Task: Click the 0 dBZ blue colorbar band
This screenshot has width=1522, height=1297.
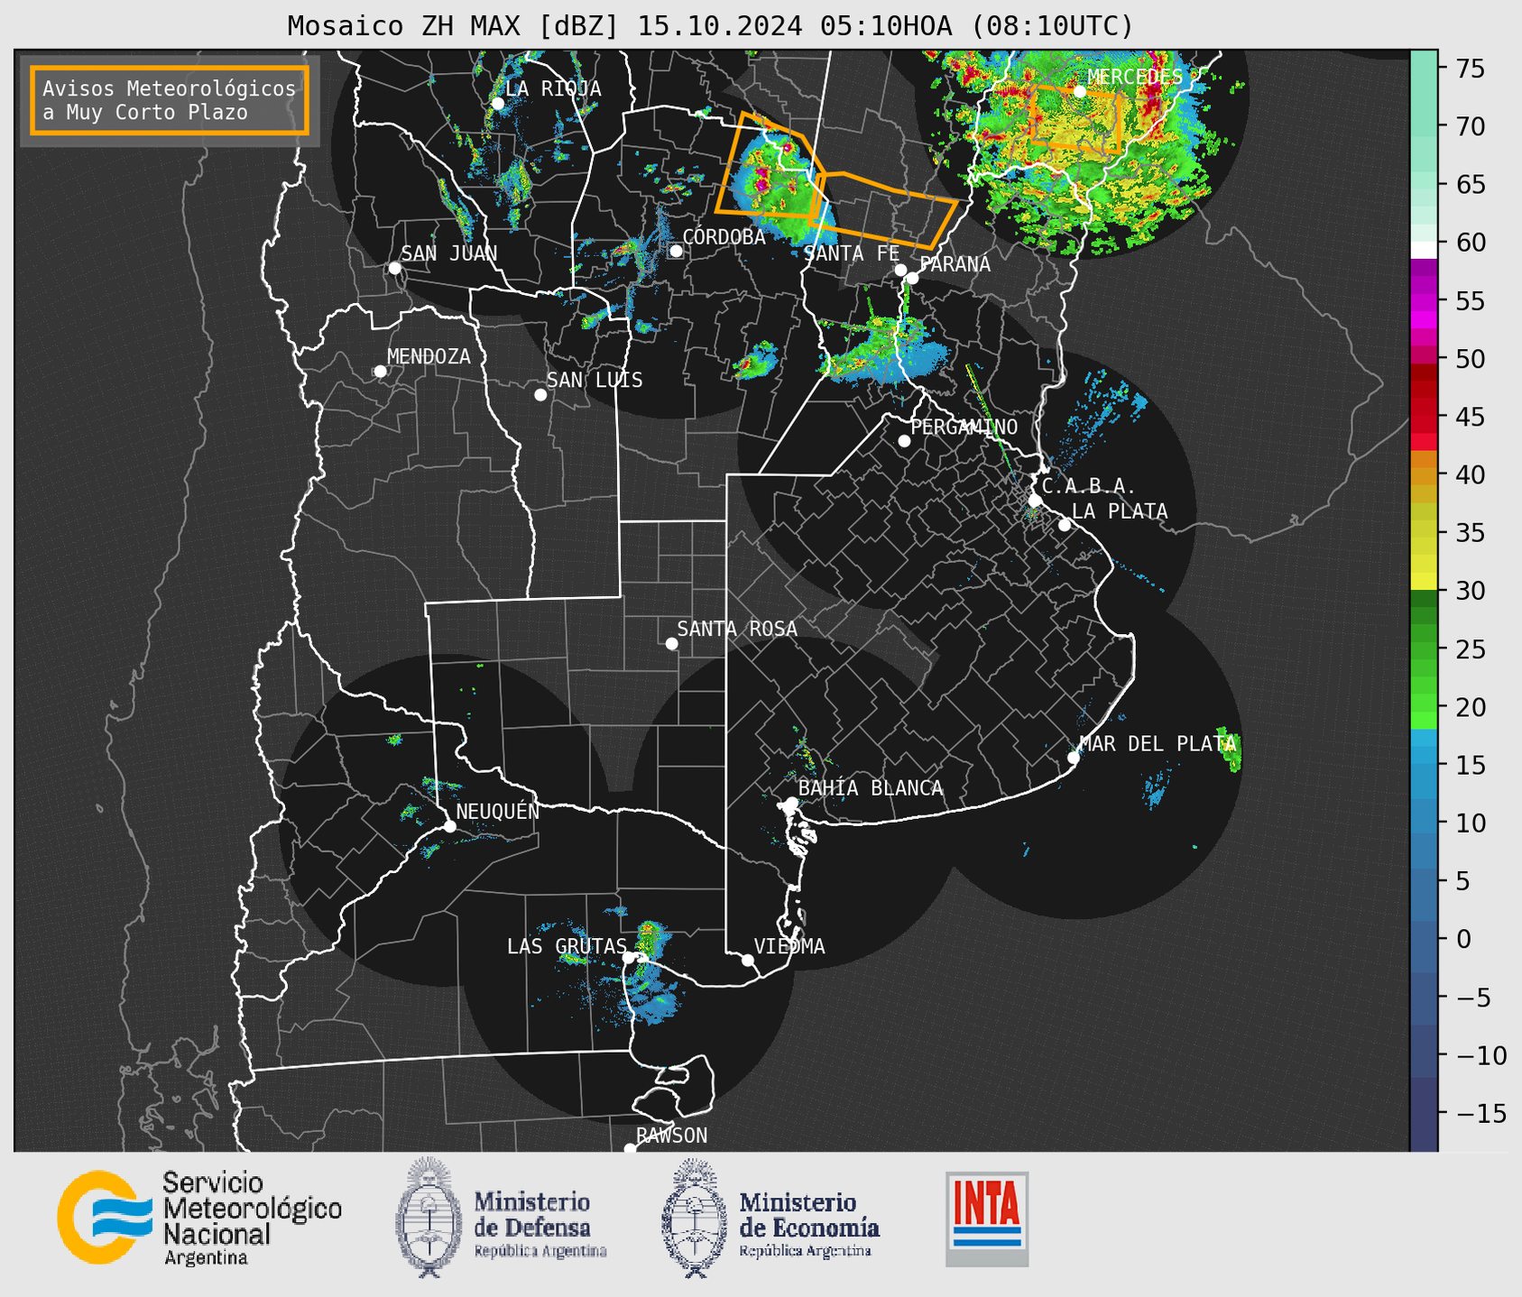Action: pos(1424,939)
